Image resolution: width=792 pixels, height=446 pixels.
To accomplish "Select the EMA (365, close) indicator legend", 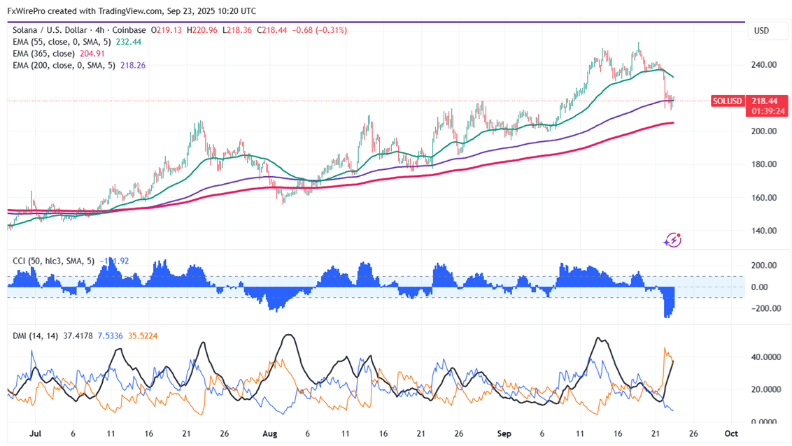I will click(44, 54).
